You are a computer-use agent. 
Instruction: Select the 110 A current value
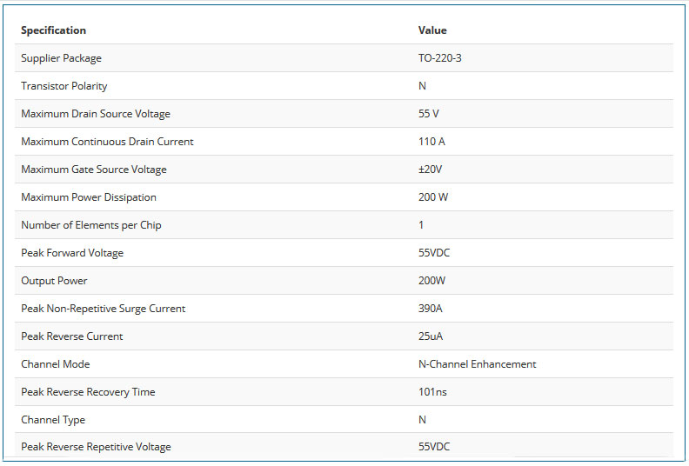pos(432,142)
